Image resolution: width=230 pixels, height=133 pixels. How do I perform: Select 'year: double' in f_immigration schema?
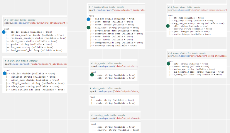(x=111, y=22)
